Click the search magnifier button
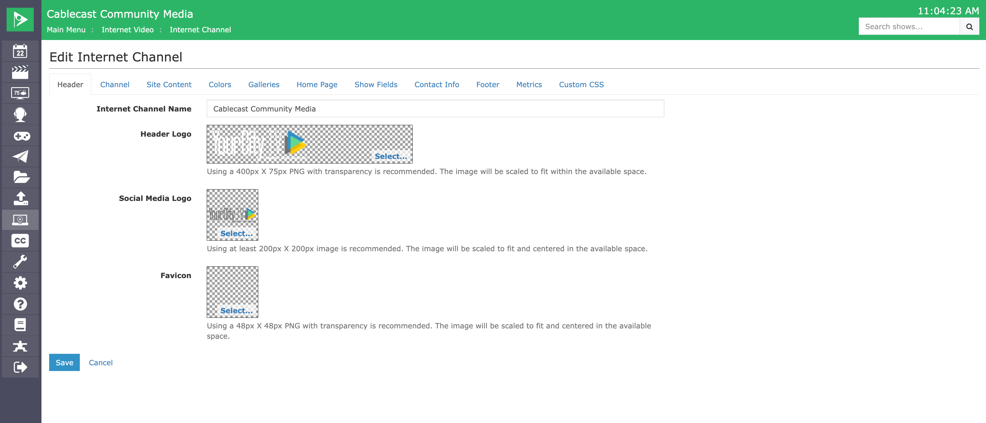This screenshot has width=986, height=423. click(969, 26)
